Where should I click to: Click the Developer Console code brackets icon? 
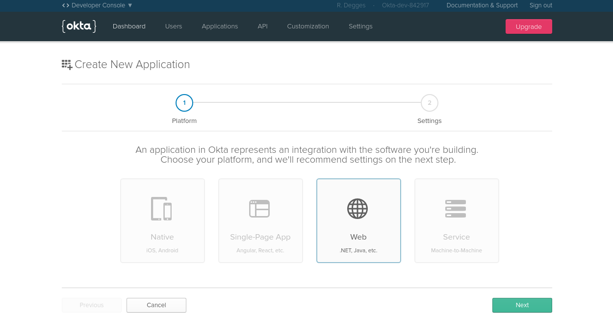(x=66, y=5)
